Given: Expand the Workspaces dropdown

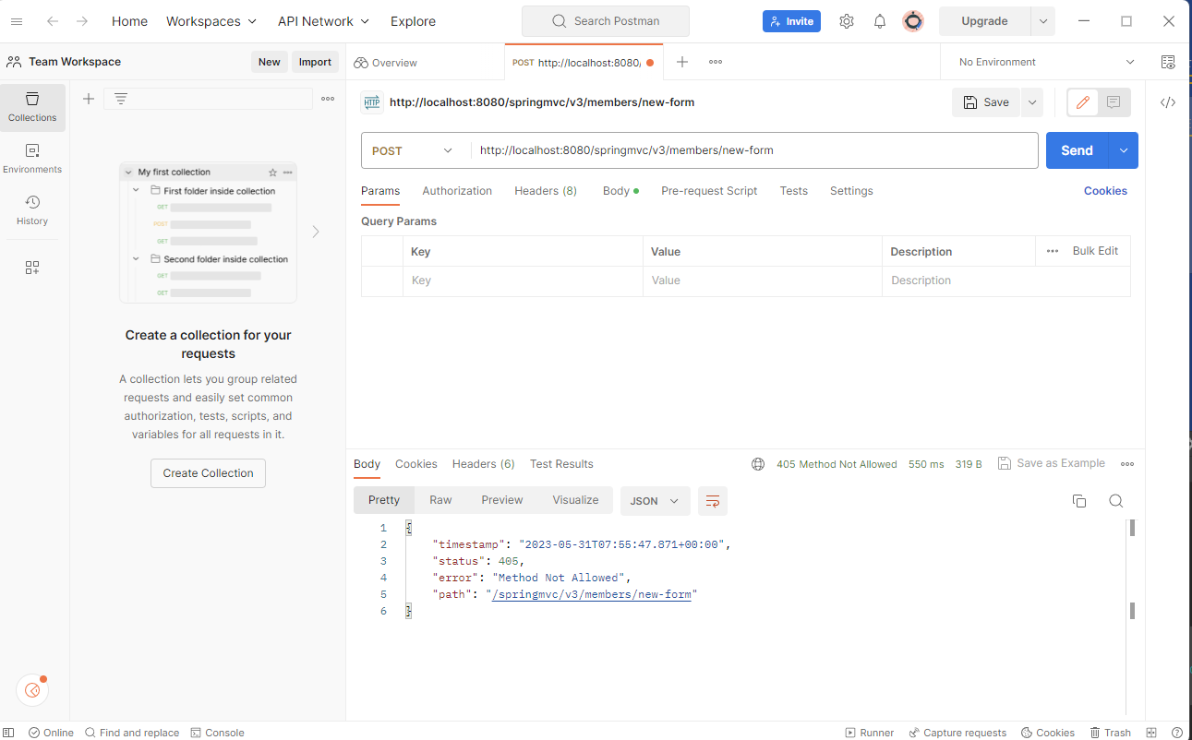Looking at the screenshot, I should point(211,21).
